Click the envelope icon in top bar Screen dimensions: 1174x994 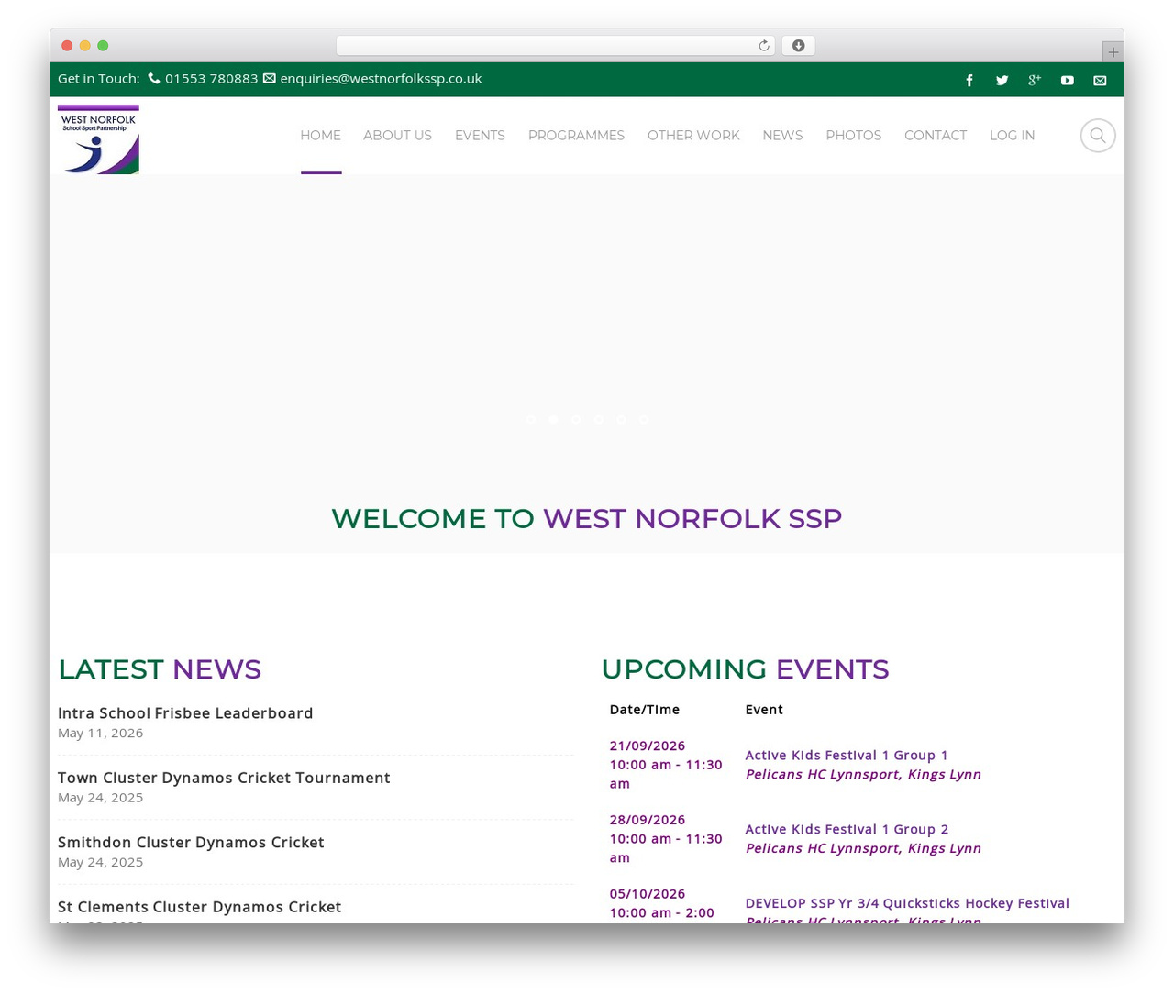tap(1100, 81)
